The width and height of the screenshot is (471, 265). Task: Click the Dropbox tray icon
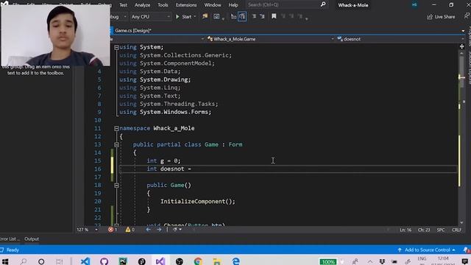[382, 261]
